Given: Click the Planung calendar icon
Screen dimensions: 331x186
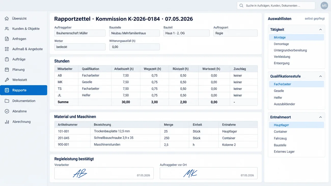Looking at the screenshot, I should point(7,70).
